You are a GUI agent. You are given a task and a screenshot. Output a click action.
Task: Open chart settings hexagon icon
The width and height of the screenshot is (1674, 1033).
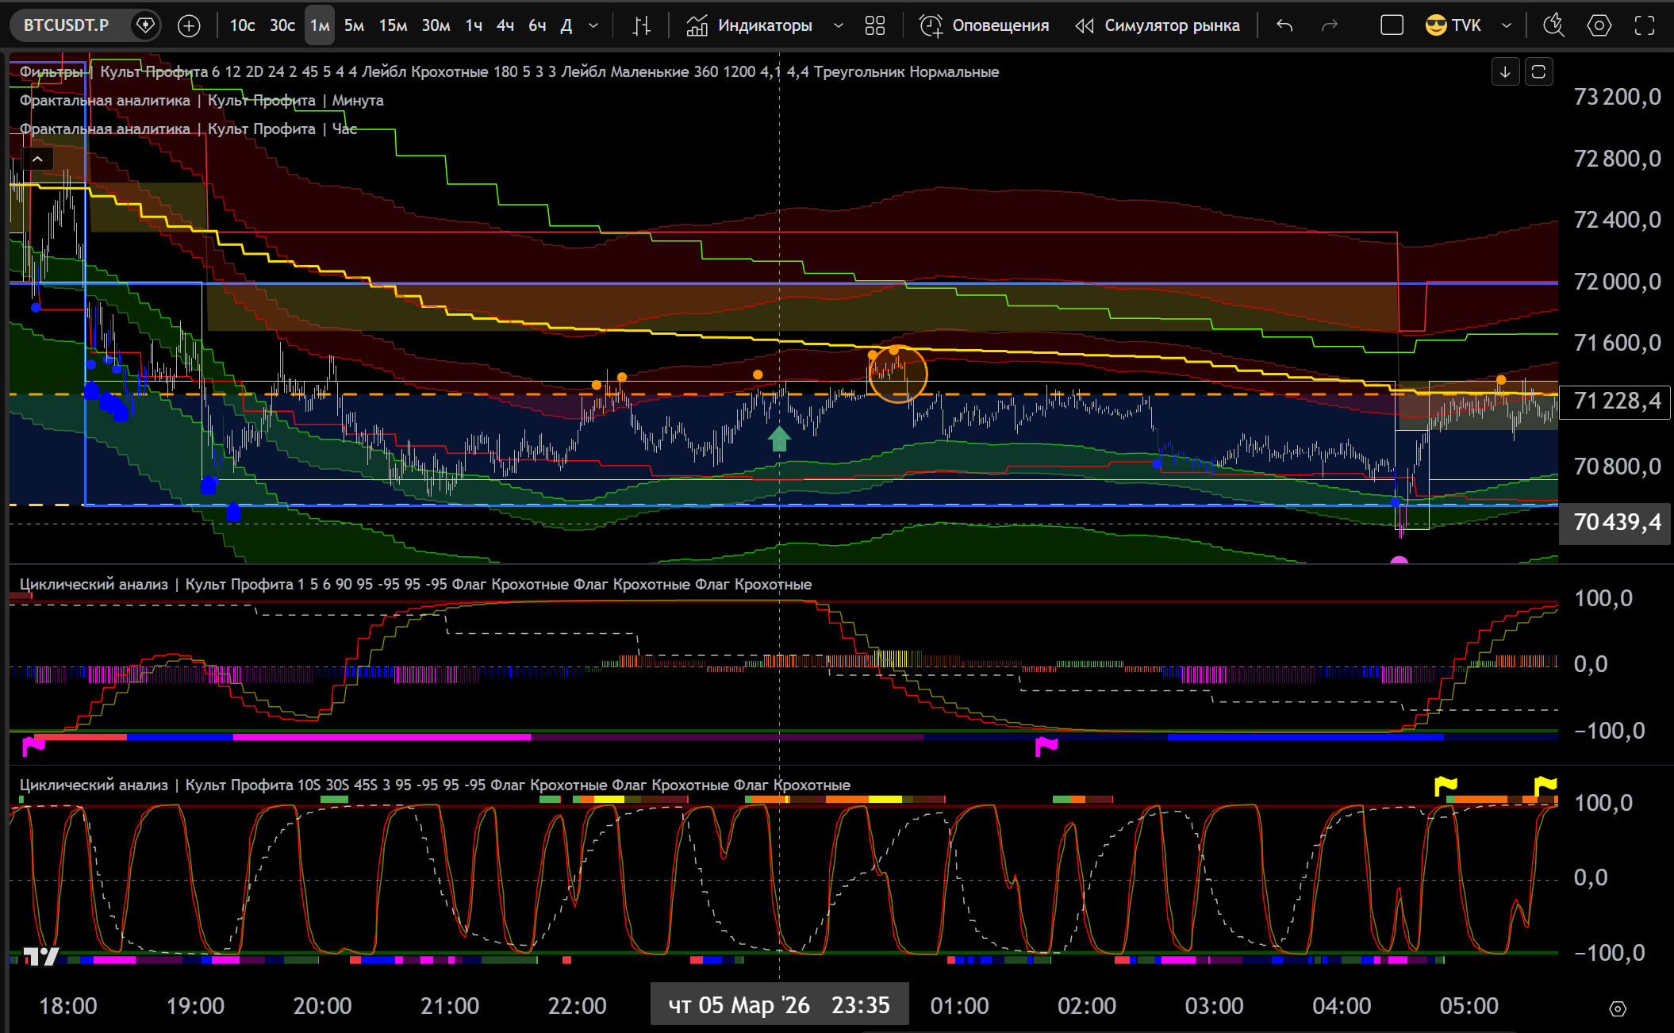coord(1599,25)
